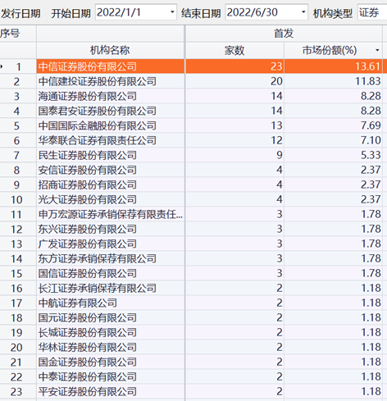Click the 机构名称 column header

110,50
